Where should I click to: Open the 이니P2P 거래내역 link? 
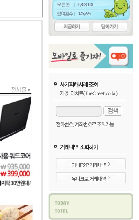click(91, 164)
